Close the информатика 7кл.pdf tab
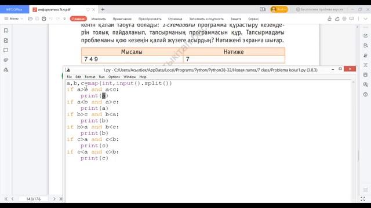Image resolution: width=371 pixels, height=208 pixels. pos(93,10)
